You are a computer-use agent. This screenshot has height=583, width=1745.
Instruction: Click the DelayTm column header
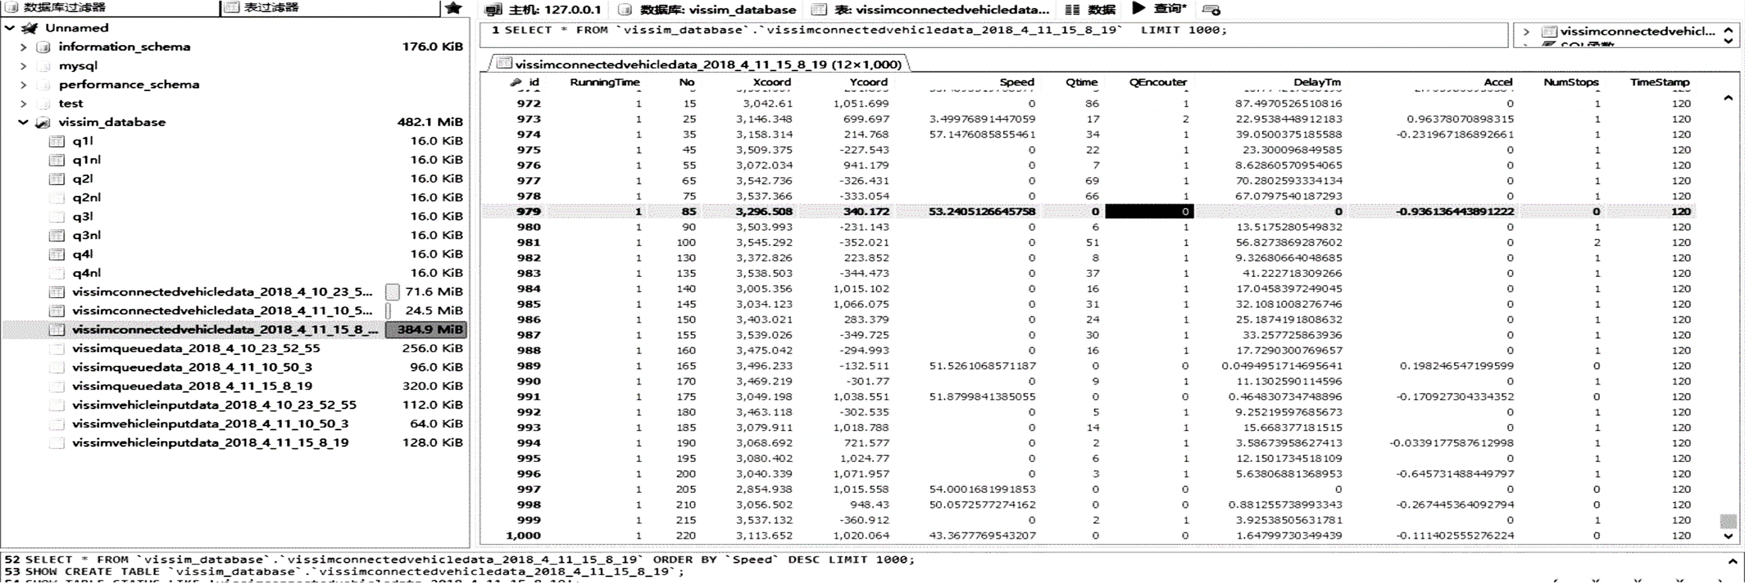pyautogui.click(x=1316, y=82)
